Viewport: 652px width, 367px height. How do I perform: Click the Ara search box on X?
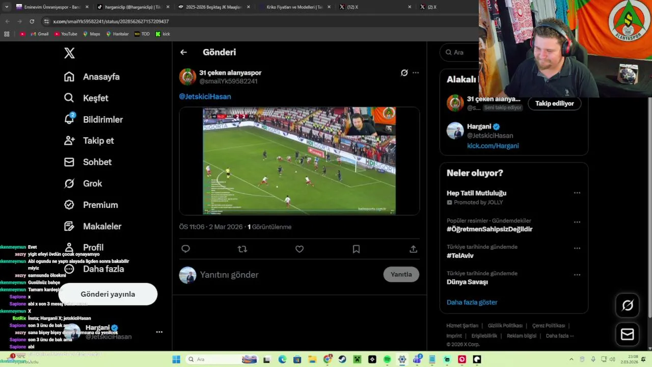pyautogui.click(x=460, y=52)
